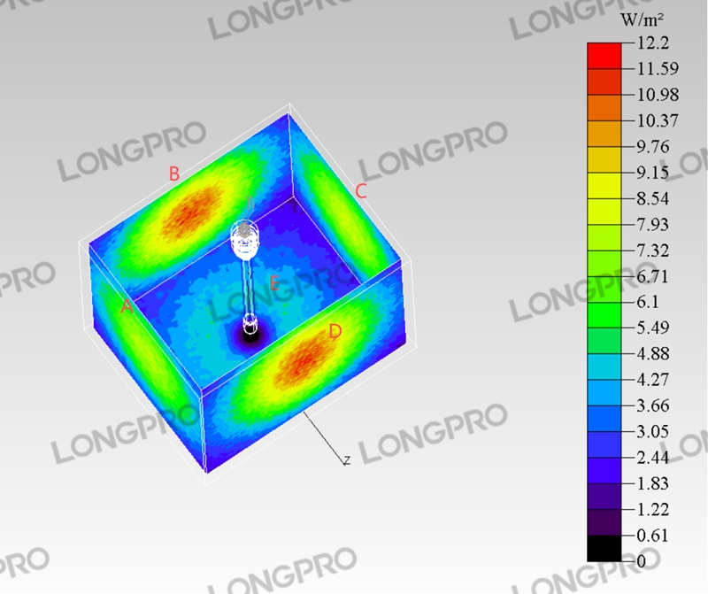708x594 pixels.
Task: Click the z axis label
Action: (x=348, y=459)
